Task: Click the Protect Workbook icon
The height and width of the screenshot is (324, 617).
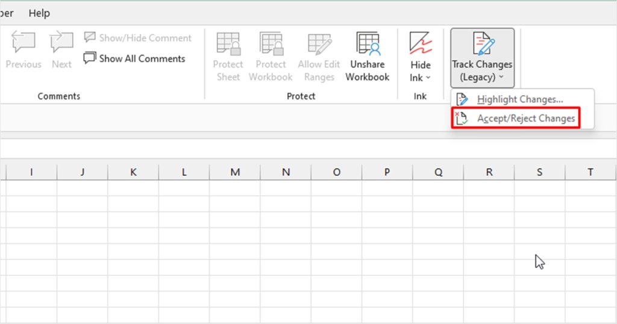Action: [271, 43]
